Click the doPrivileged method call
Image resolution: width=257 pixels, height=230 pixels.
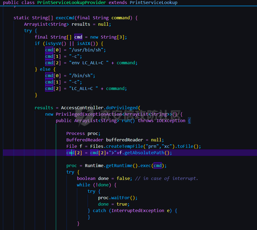tap(122, 108)
